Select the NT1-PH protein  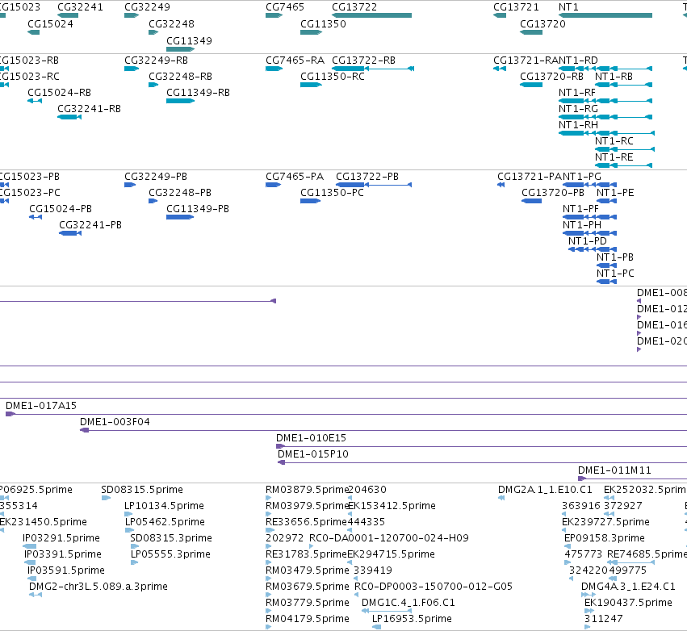[590, 234]
